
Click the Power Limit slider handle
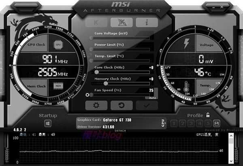[91, 49]
